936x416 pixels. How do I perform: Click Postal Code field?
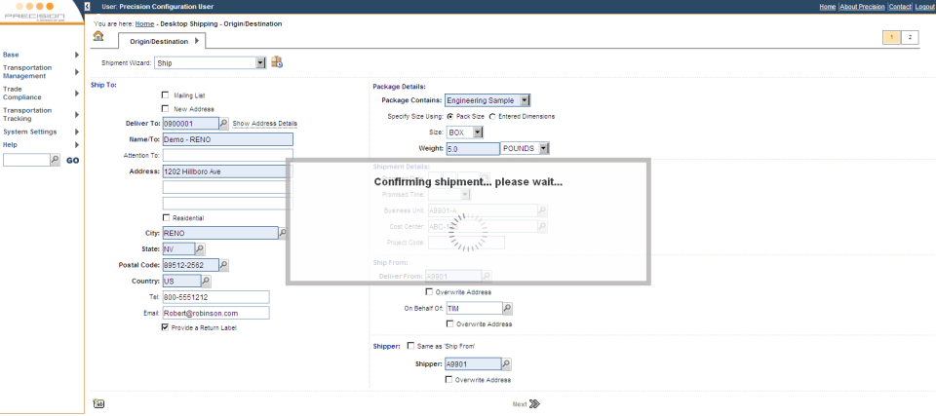190,264
